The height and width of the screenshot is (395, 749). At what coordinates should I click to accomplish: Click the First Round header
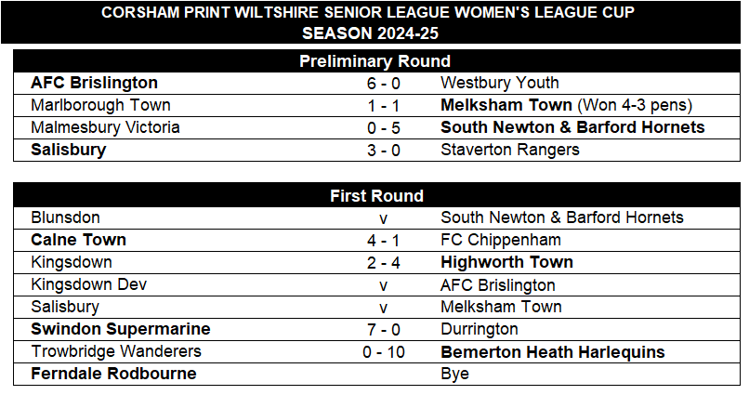point(376,195)
